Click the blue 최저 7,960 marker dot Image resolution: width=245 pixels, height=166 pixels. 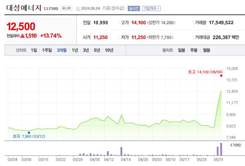click(x=29, y=133)
